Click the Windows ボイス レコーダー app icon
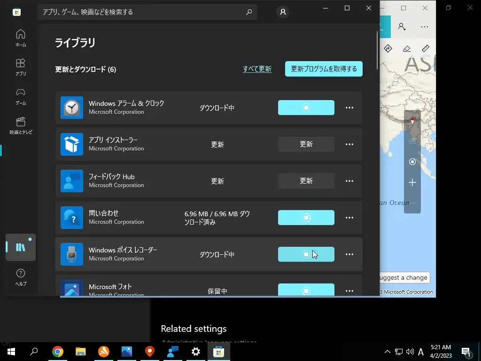The width and height of the screenshot is (481, 361). point(72,254)
